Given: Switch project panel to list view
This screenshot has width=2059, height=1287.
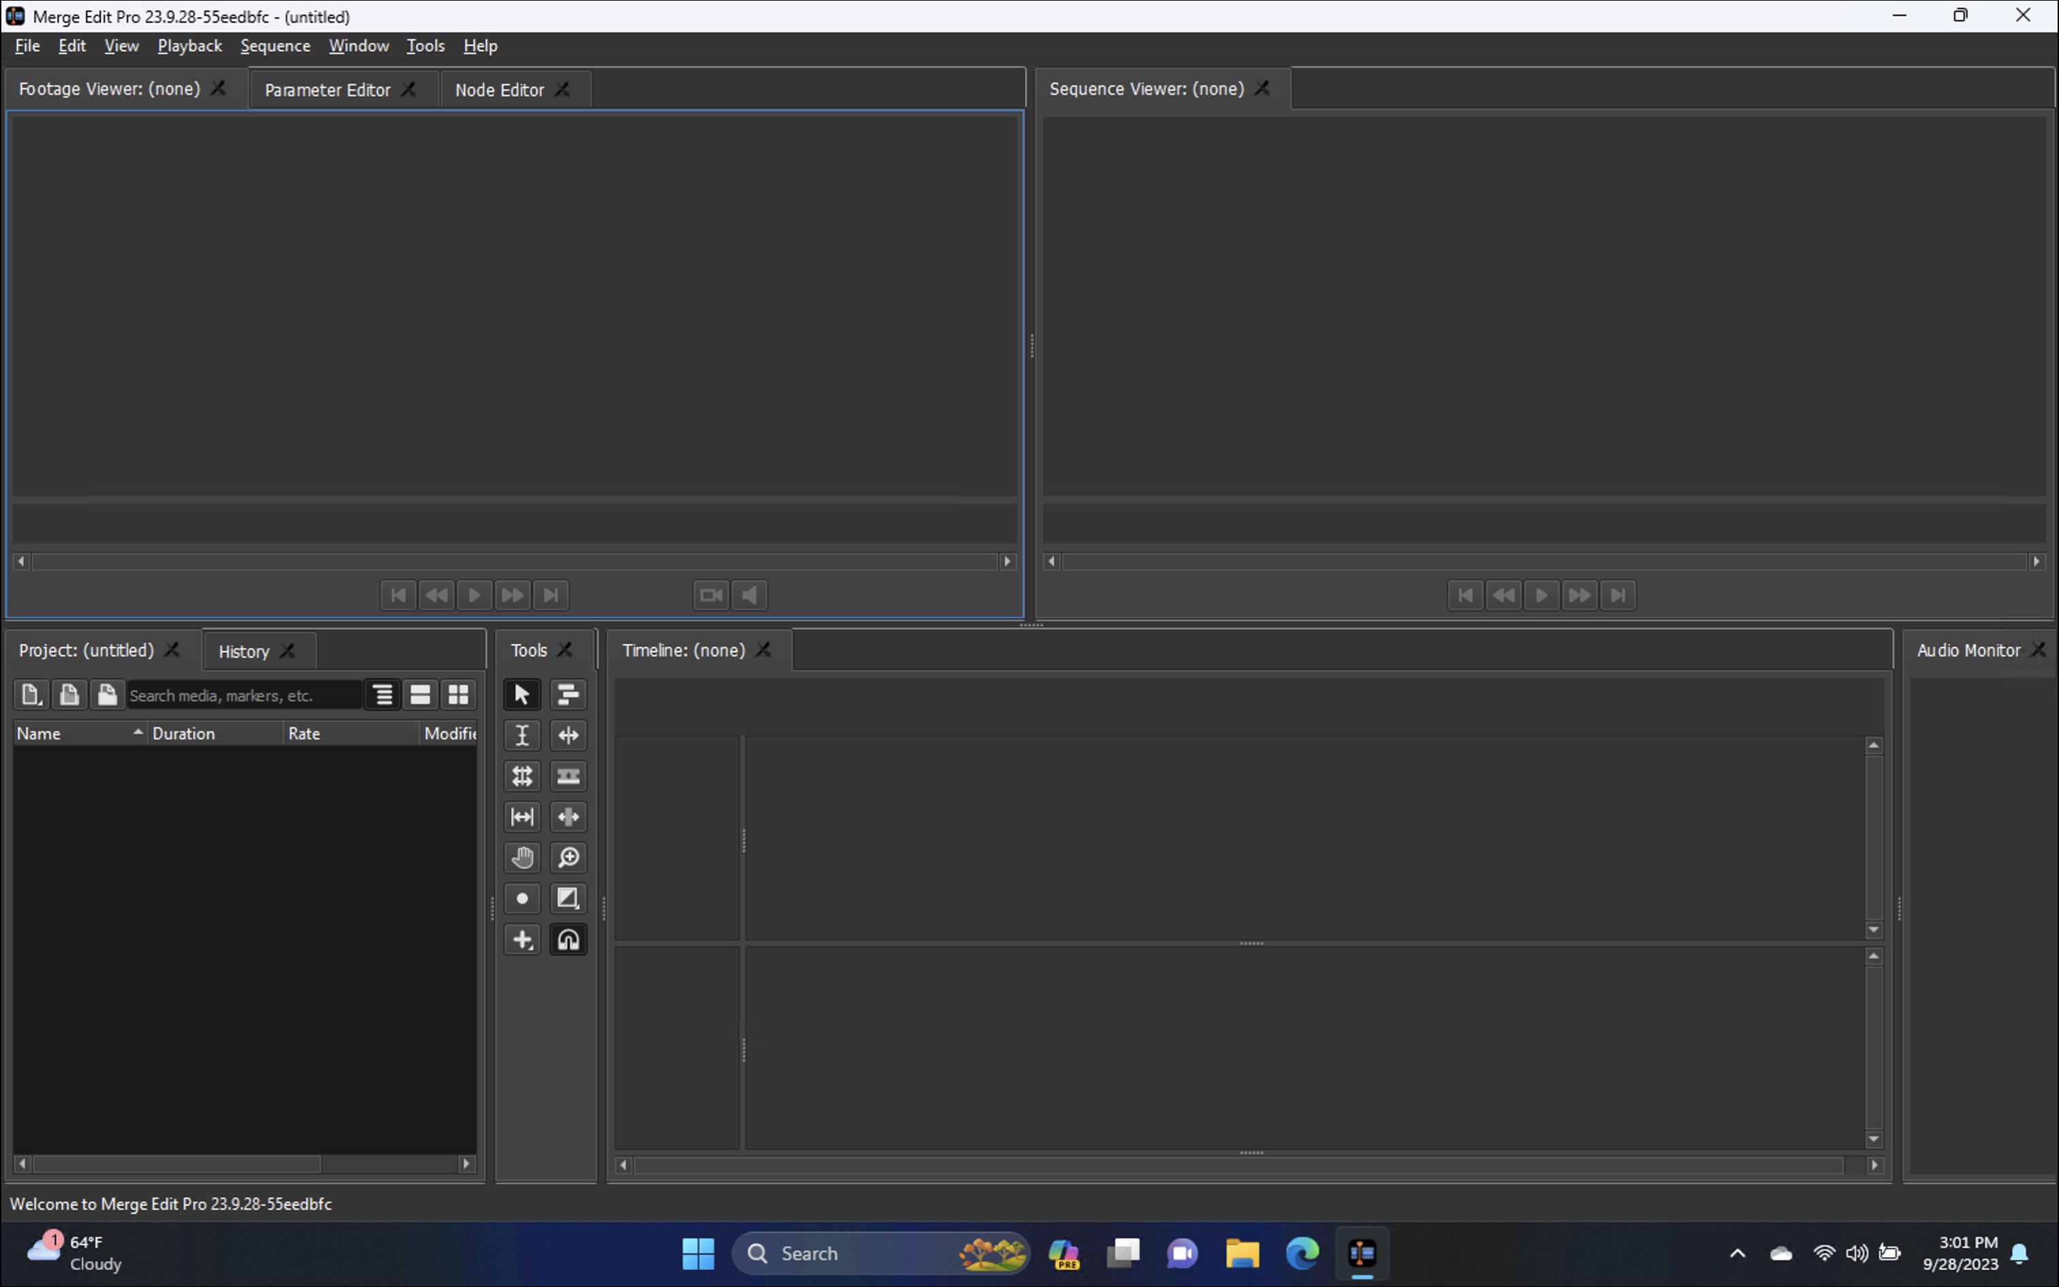Looking at the screenshot, I should pos(419,695).
